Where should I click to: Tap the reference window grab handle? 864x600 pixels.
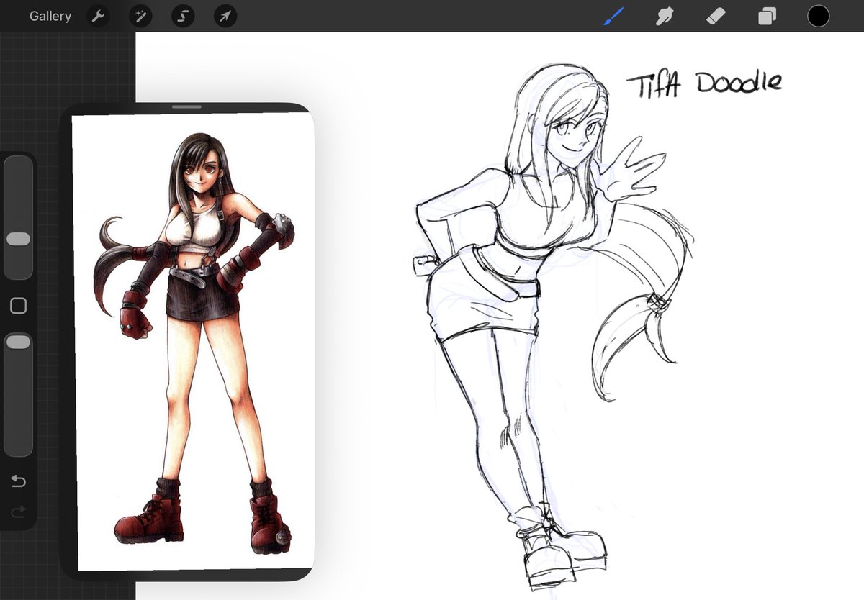click(x=187, y=107)
